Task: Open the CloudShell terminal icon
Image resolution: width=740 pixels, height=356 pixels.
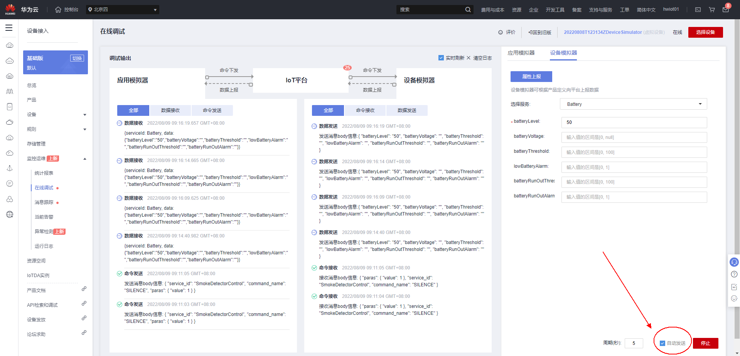Action: (698, 10)
